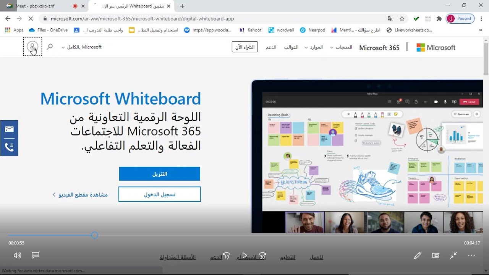
Task: Click the magnifier search icon on Microsoft page
Action: pyautogui.click(x=50, y=47)
